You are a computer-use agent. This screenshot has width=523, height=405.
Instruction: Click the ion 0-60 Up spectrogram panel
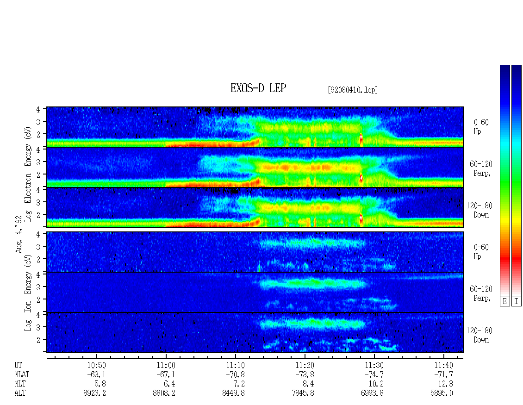click(x=255, y=252)
